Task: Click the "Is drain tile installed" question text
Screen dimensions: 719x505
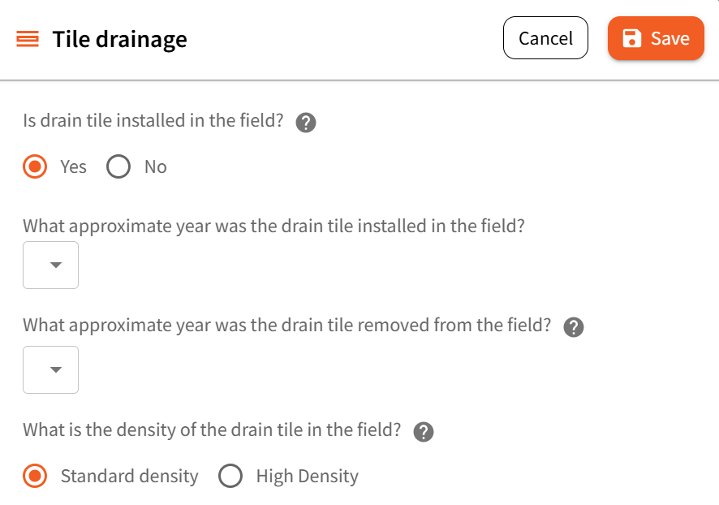Action: click(153, 122)
